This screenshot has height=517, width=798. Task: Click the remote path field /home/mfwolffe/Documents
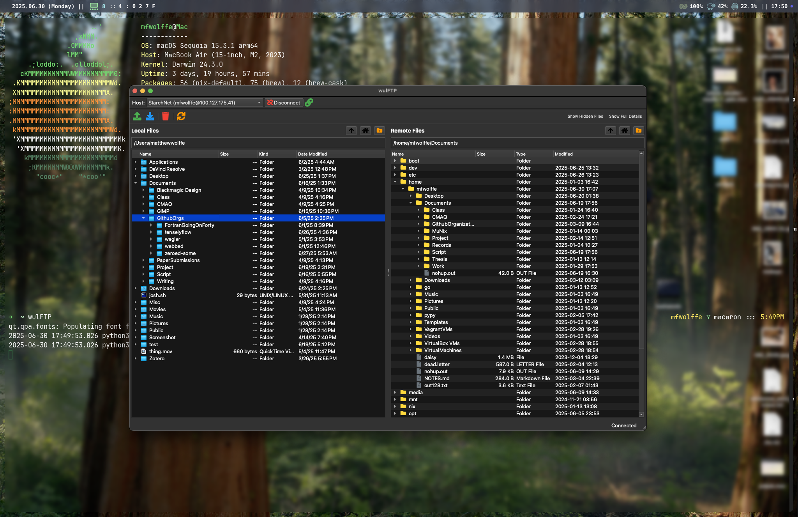[x=517, y=143]
